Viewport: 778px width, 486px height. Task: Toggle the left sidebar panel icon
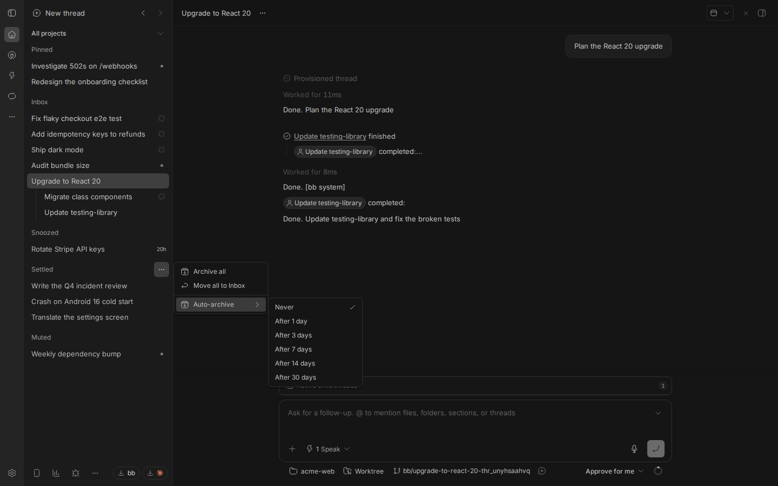[x=12, y=13]
